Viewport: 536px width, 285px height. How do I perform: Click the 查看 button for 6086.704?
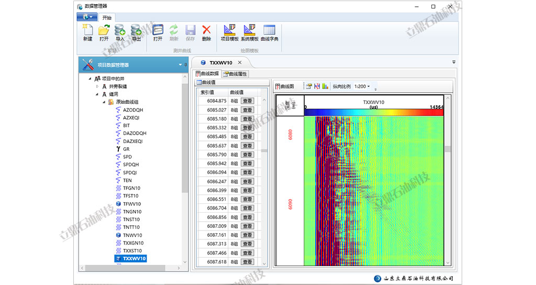247,208
